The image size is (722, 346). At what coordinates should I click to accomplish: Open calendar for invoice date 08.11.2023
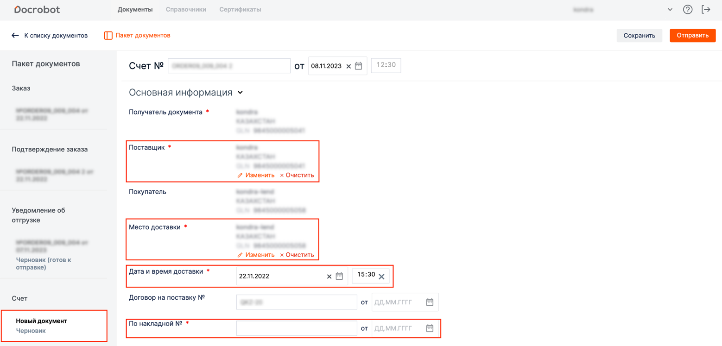tap(358, 66)
